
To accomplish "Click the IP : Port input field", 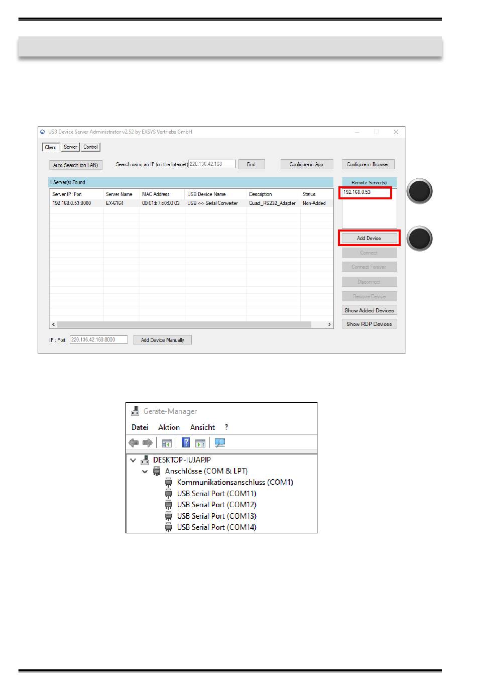I will click(98, 340).
